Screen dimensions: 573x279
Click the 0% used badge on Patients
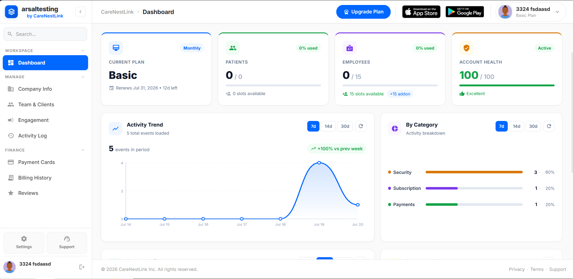pyautogui.click(x=308, y=48)
